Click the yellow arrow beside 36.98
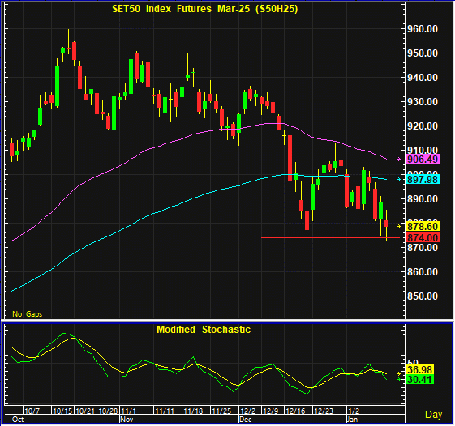The image size is (455, 426). tap(399, 374)
